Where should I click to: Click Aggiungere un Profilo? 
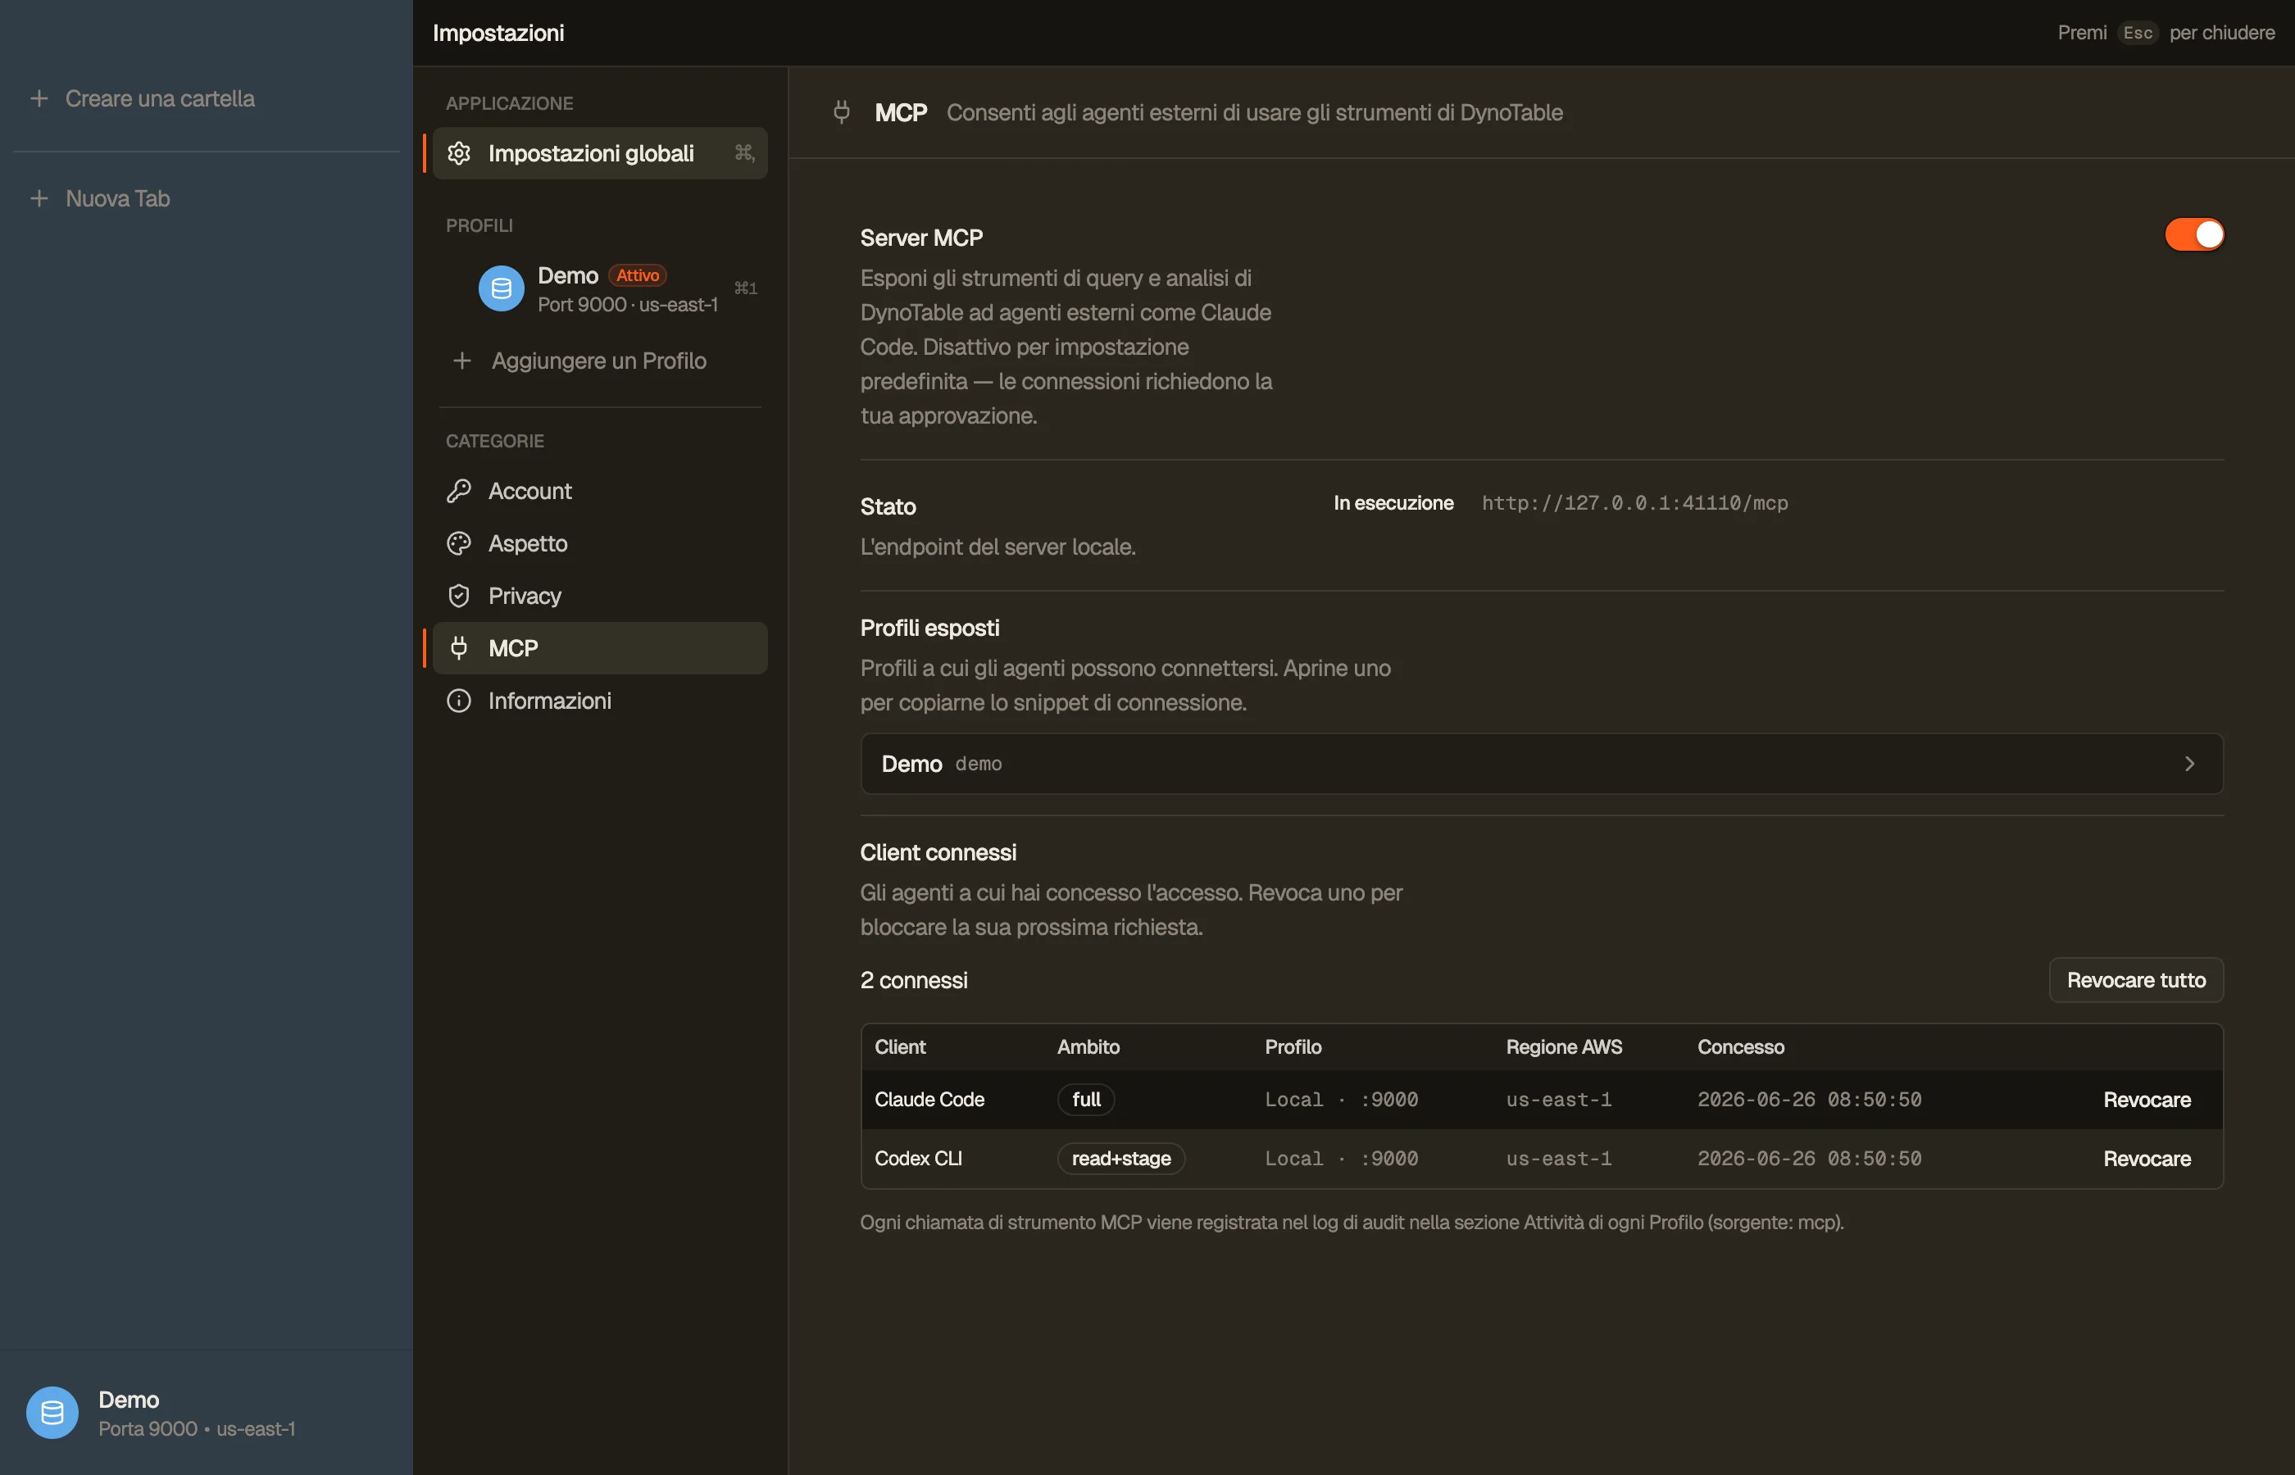[x=598, y=361]
